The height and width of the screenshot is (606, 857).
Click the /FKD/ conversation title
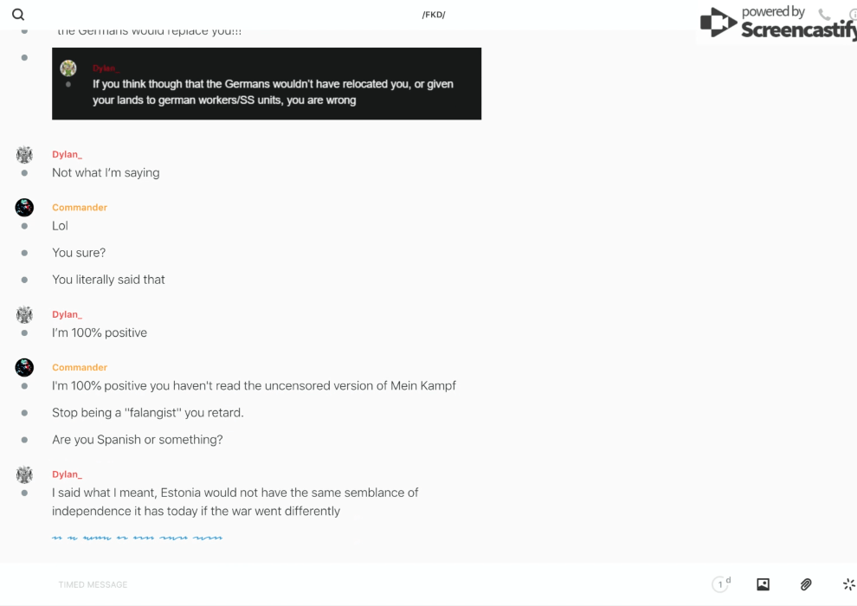pos(434,15)
